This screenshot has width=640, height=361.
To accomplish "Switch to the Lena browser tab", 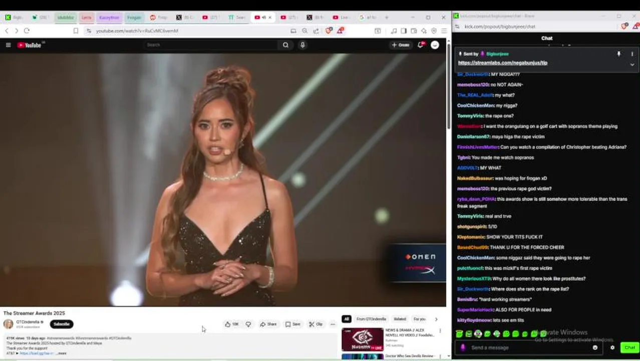I will (86, 17).
